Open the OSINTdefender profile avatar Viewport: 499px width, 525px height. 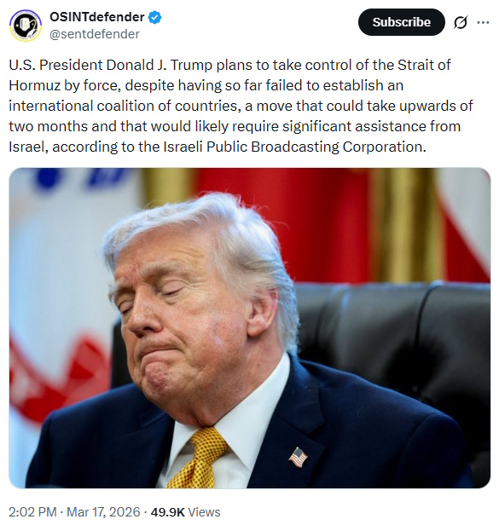pyautogui.click(x=25, y=25)
